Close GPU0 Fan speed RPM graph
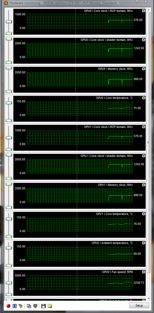154x313 pixels. (x=144, y=272)
